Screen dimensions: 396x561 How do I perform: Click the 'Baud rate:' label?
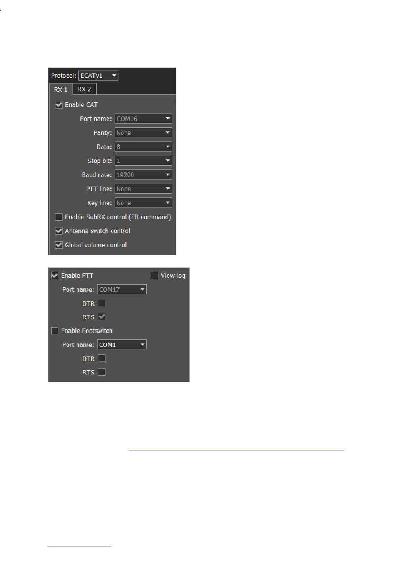tap(97, 175)
